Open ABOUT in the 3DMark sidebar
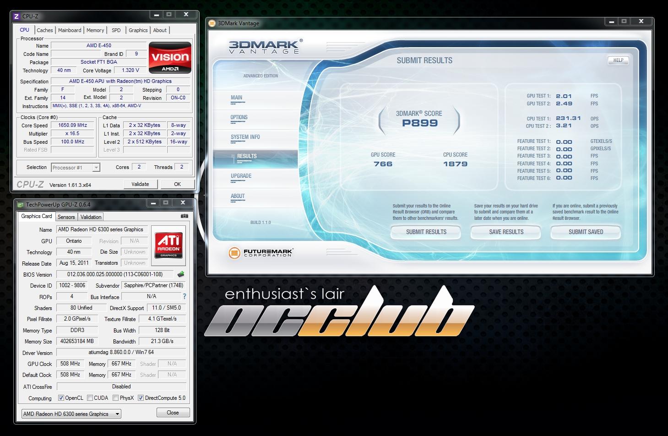Screen dimensions: 668x436 (238, 196)
